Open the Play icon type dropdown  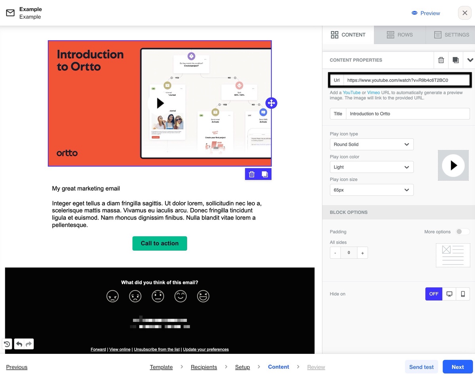tap(371, 144)
